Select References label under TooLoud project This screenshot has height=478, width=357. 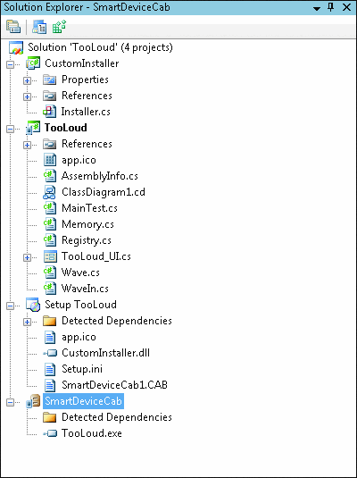coord(87,144)
